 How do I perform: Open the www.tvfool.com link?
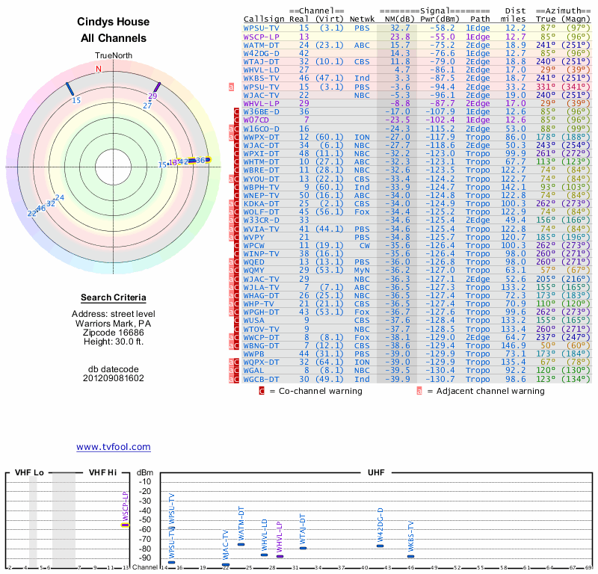tap(113, 447)
